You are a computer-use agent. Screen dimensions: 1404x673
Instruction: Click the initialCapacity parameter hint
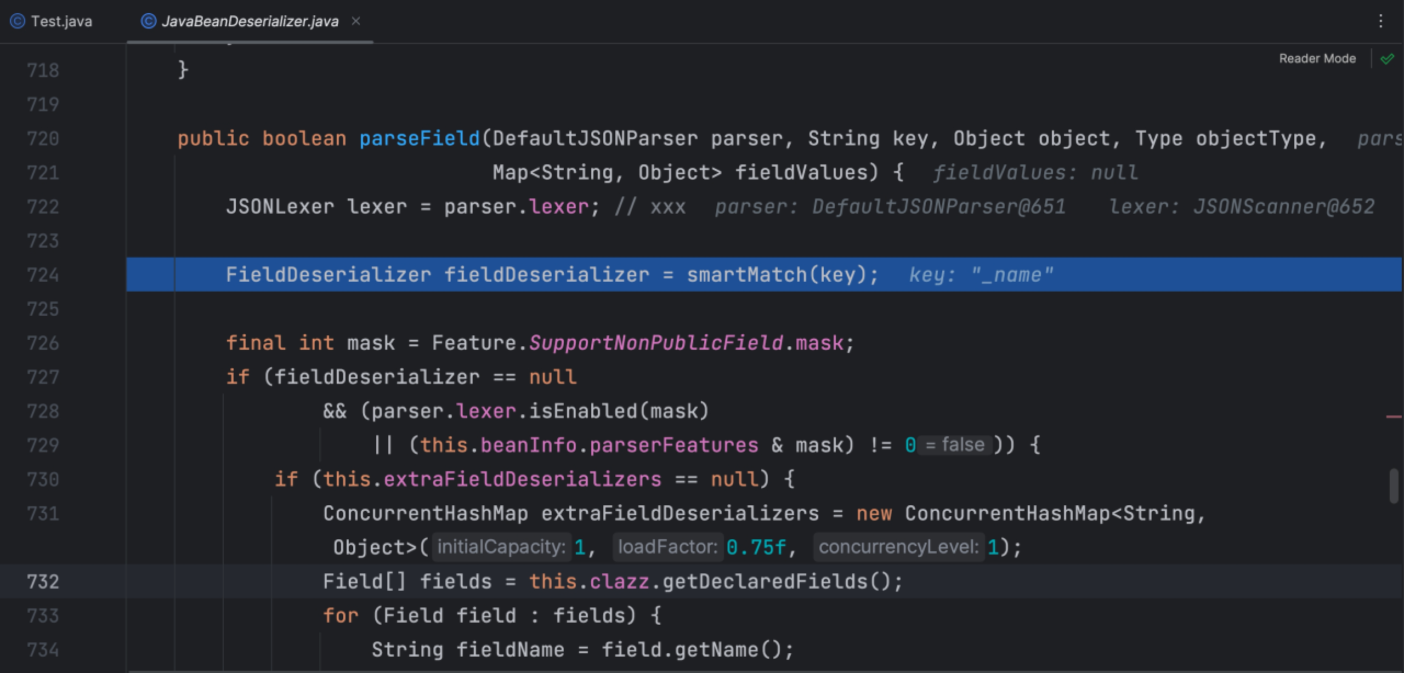(x=501, y=547)
